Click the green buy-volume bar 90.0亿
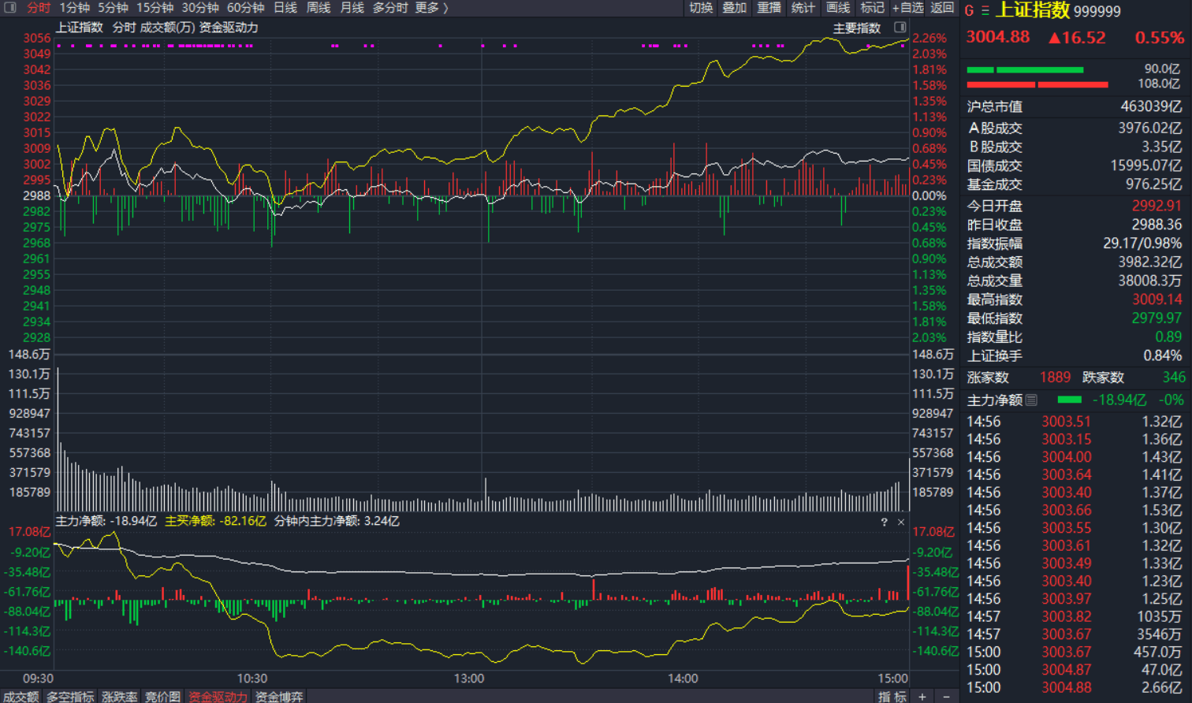The height and width of the screenshot is (703, 1192). 1025,70
